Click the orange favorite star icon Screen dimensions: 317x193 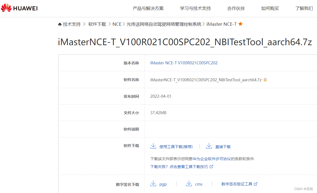tap(240, 24)
